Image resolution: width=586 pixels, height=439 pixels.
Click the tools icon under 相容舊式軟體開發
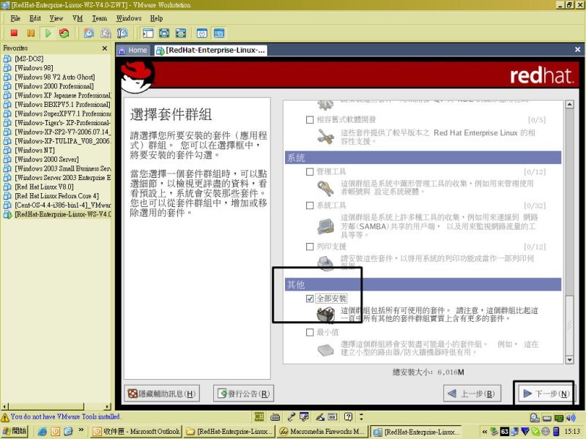pos(325,137)
